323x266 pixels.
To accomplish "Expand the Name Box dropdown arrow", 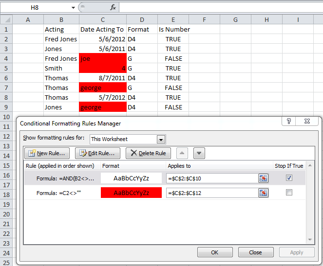I will click(x=73, y=7).
